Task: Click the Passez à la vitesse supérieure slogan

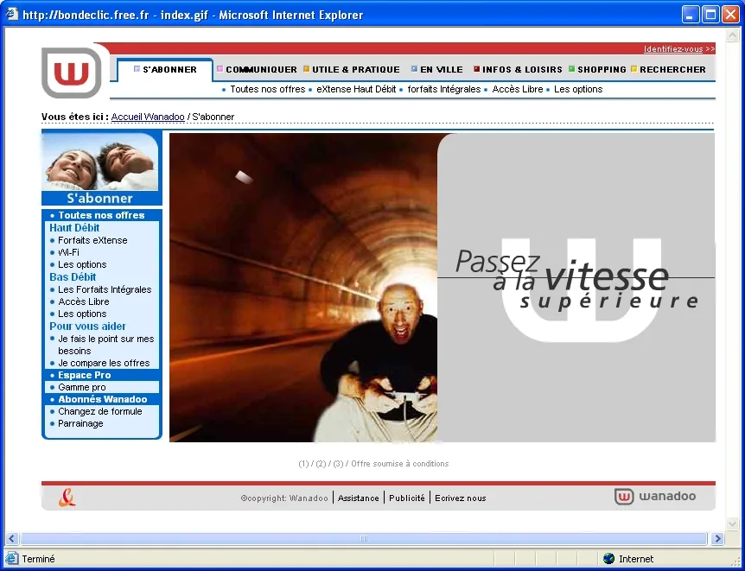Action: pyautogui.click(x=576, y=280)
